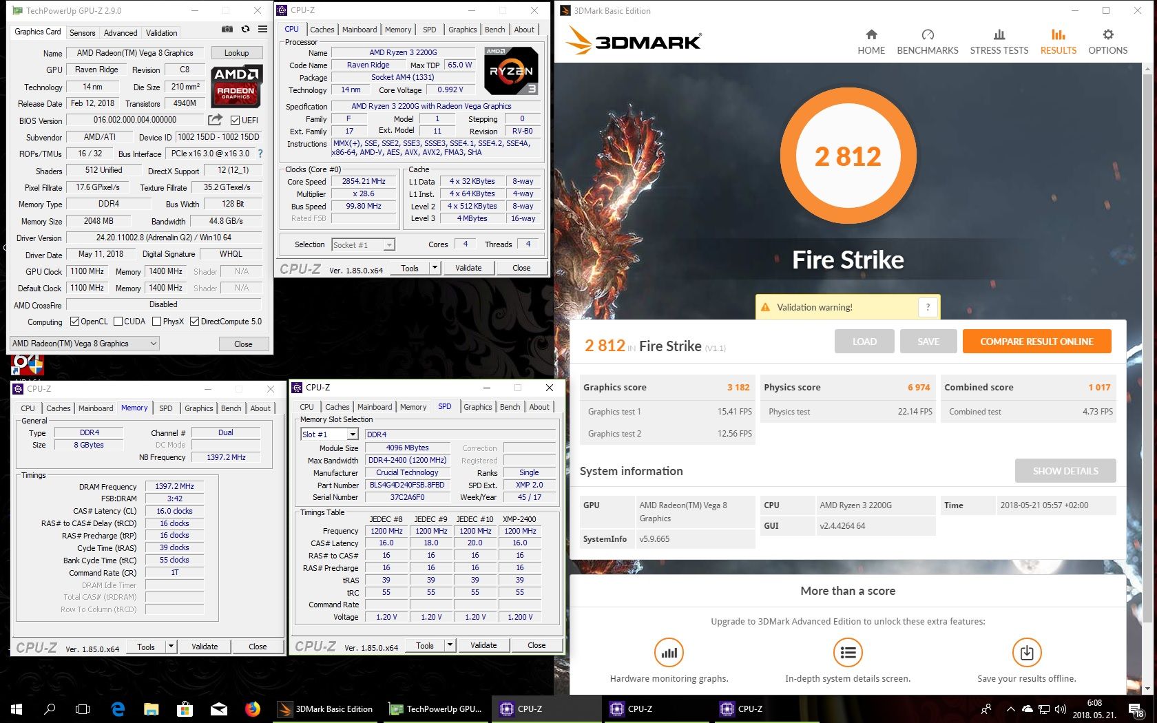Toggle the OpenCL checkbox
Image resolution: width=1157 pixels, height=723 pixels.
[75, 322]
